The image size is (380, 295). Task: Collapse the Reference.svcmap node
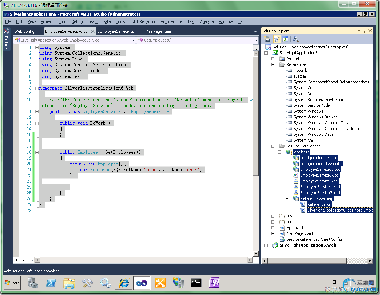(287, 198)
